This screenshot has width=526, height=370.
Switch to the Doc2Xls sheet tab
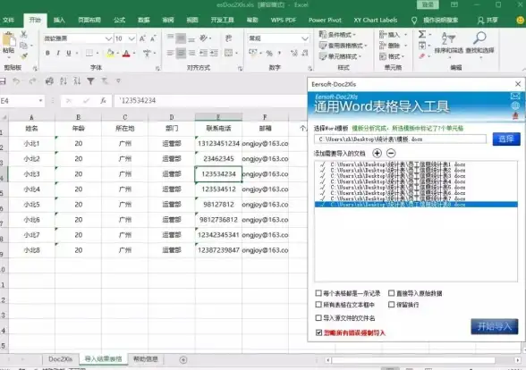tap(61, 359)
